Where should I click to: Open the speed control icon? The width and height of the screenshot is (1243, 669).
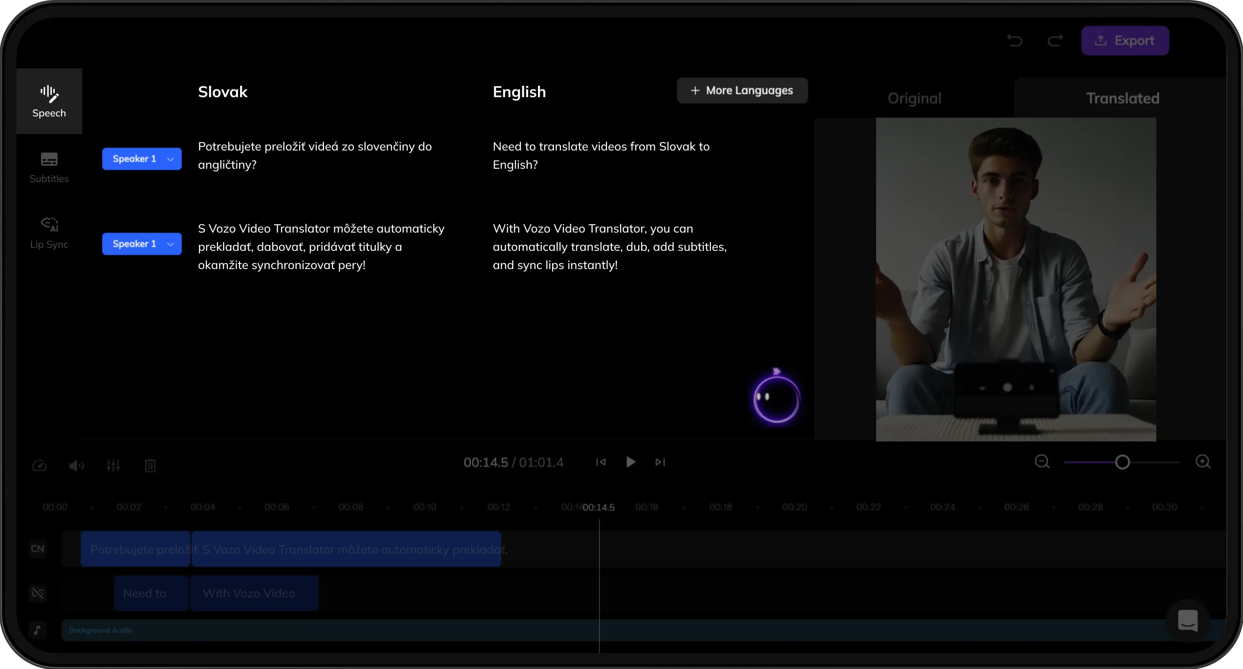(39, 466)
